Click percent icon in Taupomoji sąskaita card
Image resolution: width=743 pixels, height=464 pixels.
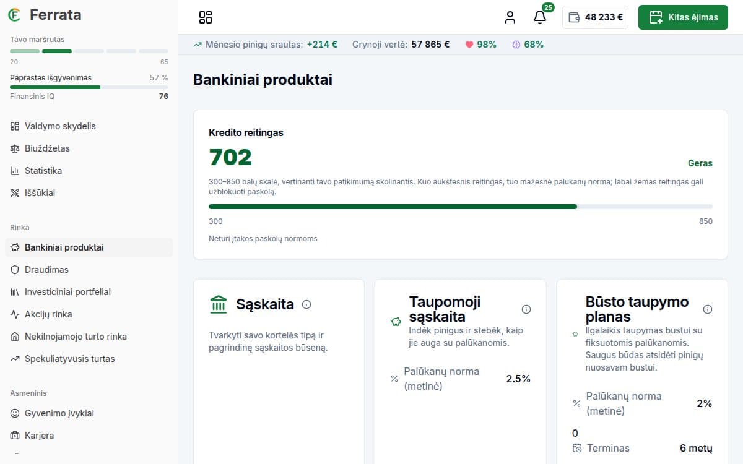click(x=394, y=379)
